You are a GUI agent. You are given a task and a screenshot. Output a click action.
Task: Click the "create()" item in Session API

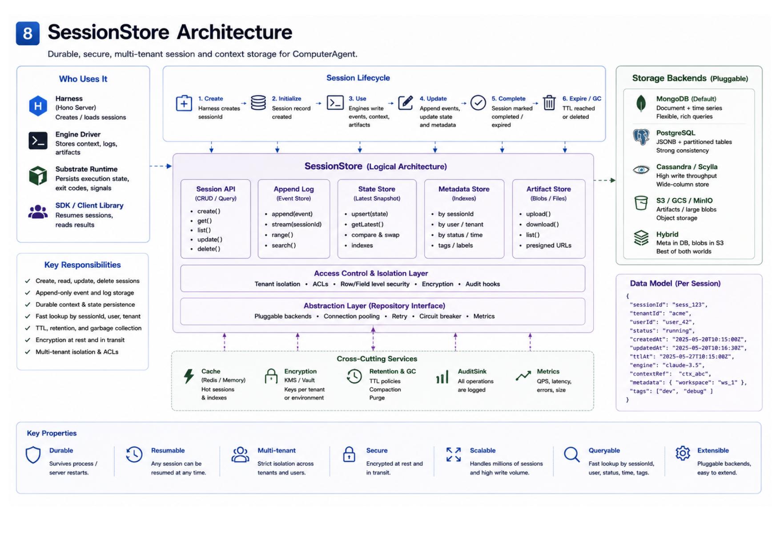[x=209, y=211]
